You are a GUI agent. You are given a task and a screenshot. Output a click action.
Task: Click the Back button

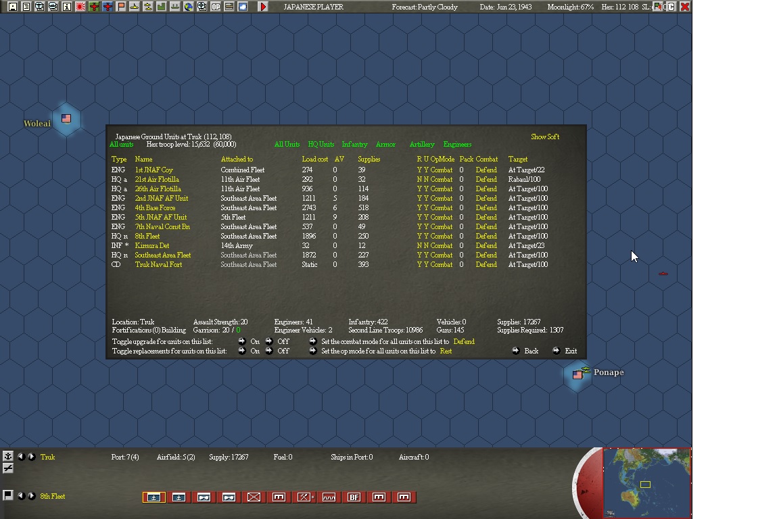pos(525,351)
